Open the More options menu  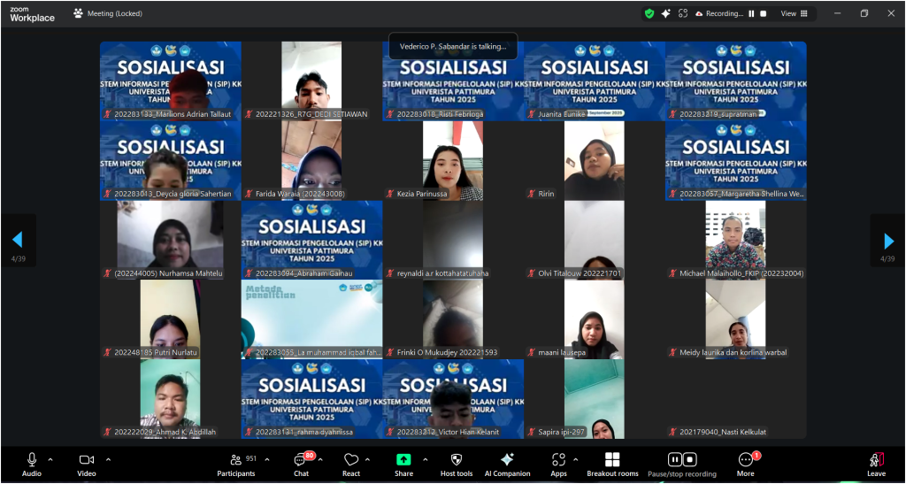tap(745, 462)
